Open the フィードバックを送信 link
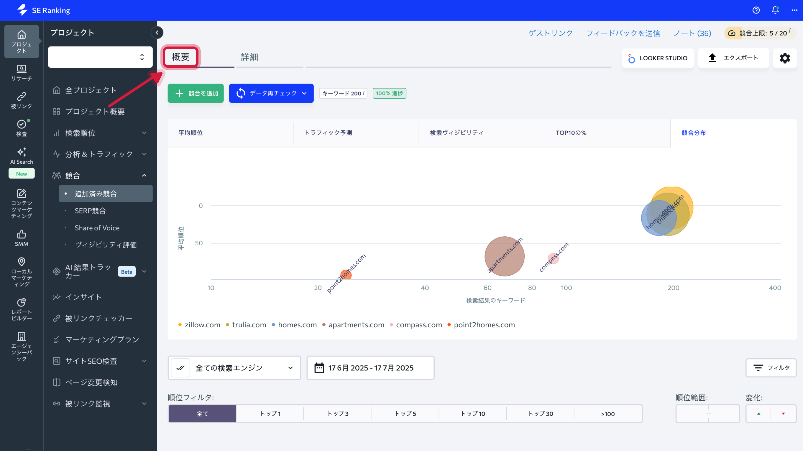 tap(623, 33)
